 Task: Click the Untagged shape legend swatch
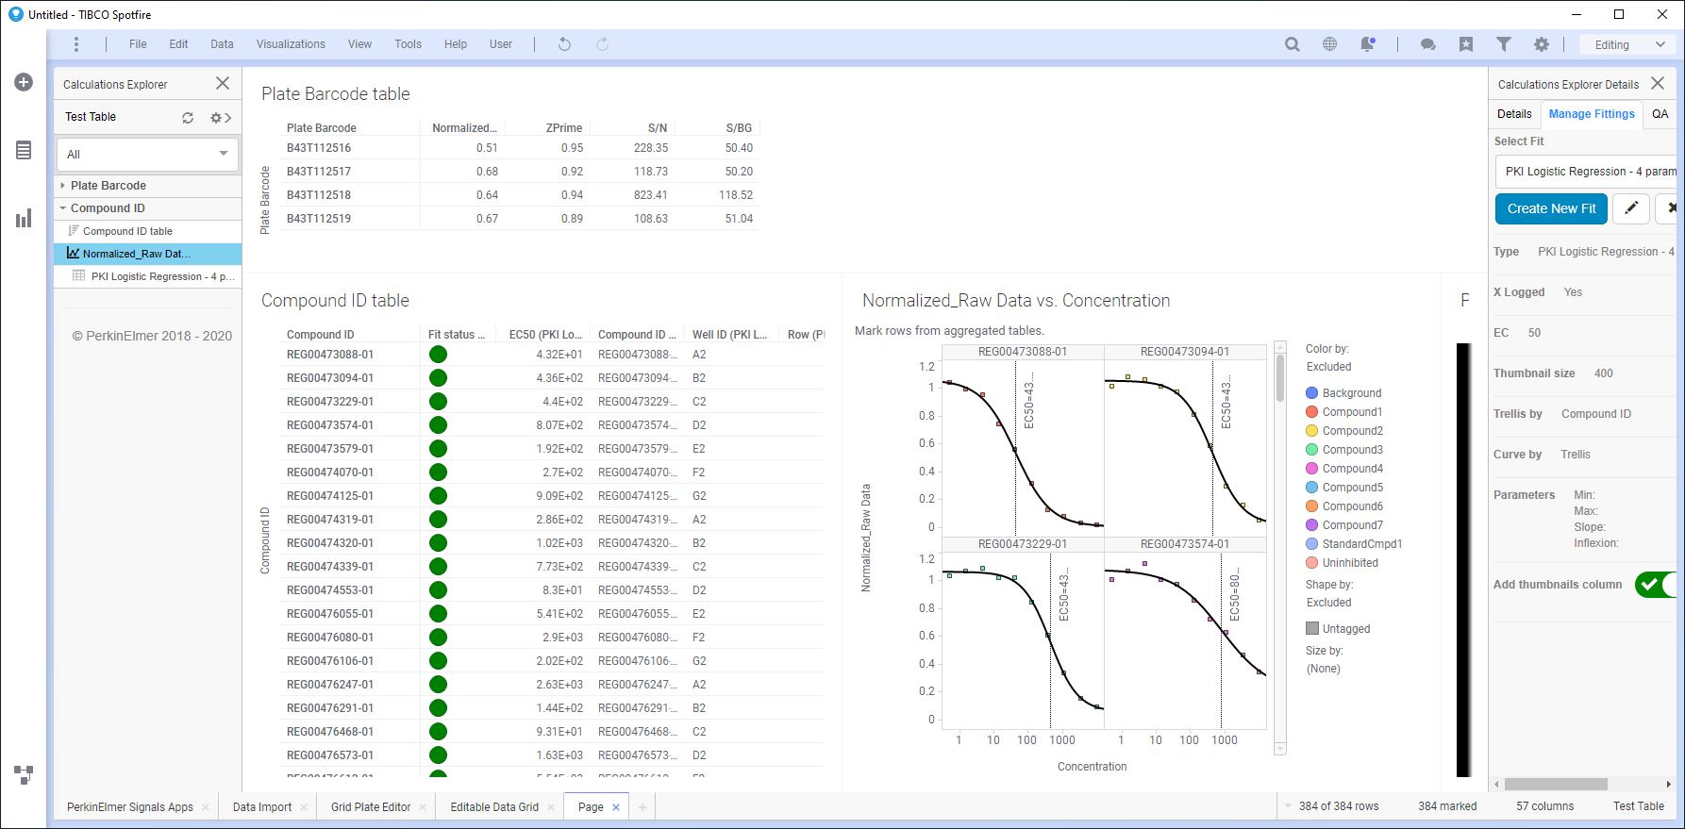tap(1311, 629)
